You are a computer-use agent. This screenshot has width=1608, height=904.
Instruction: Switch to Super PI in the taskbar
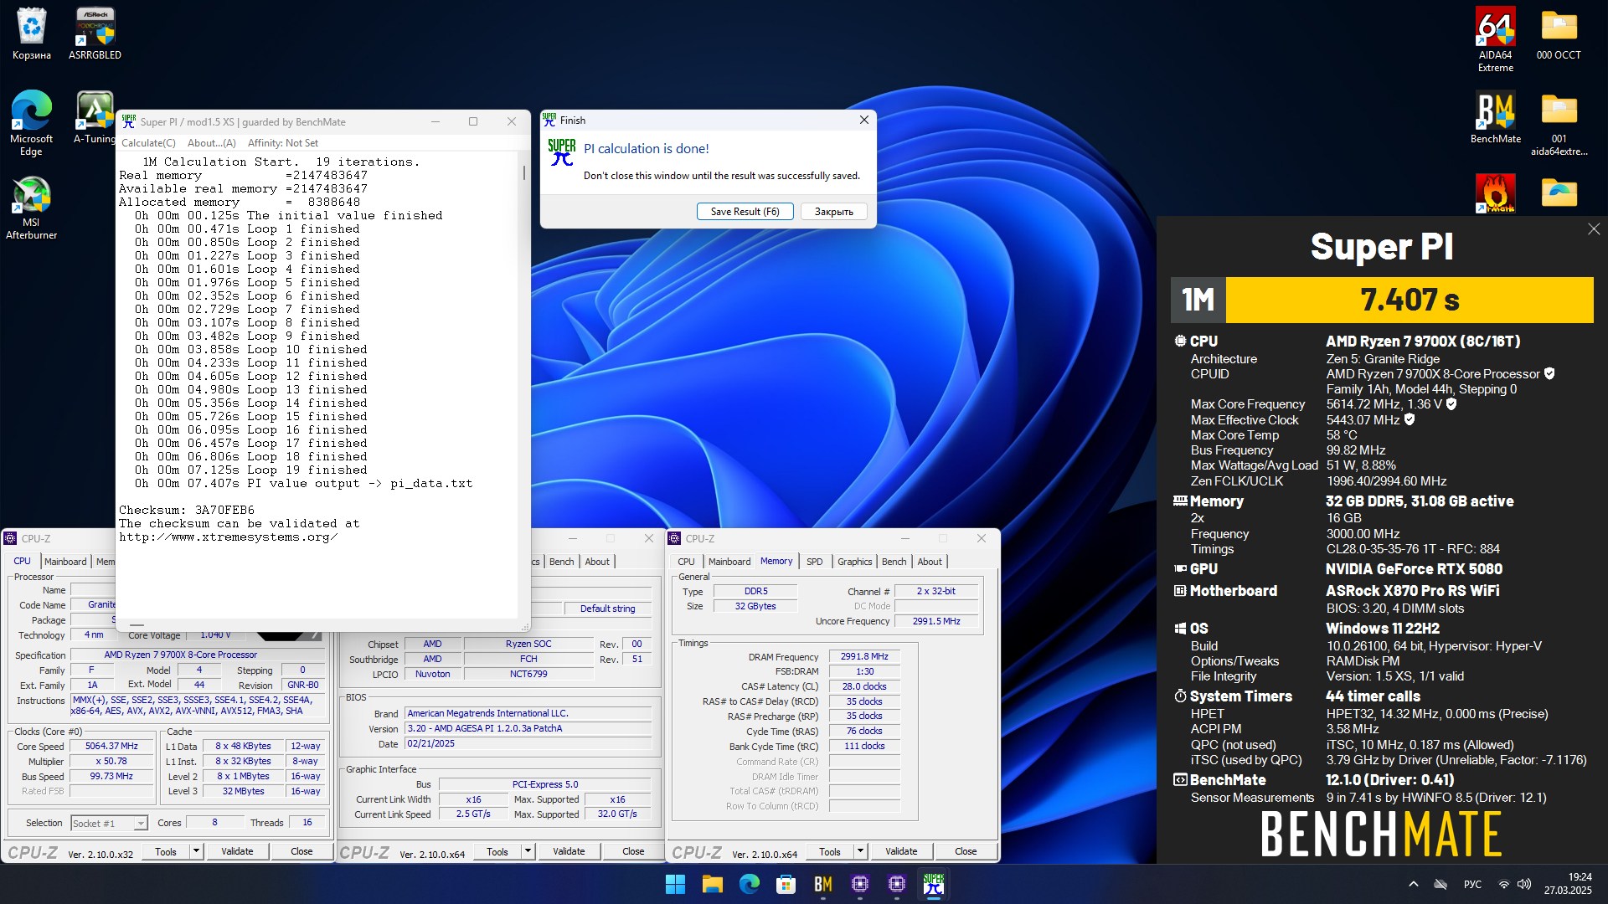coord(933,884)
